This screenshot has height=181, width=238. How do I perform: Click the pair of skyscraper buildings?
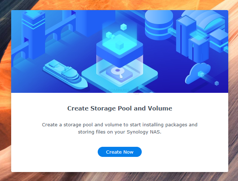coord(192,39)
